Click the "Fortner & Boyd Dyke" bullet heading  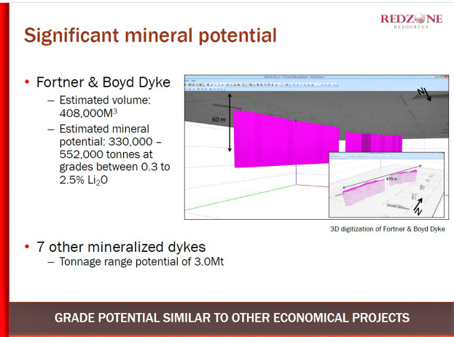(103, 82)
